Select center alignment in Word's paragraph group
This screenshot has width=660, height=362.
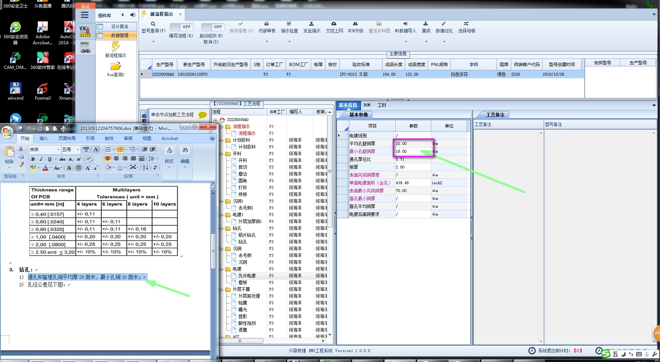point(116,159)
